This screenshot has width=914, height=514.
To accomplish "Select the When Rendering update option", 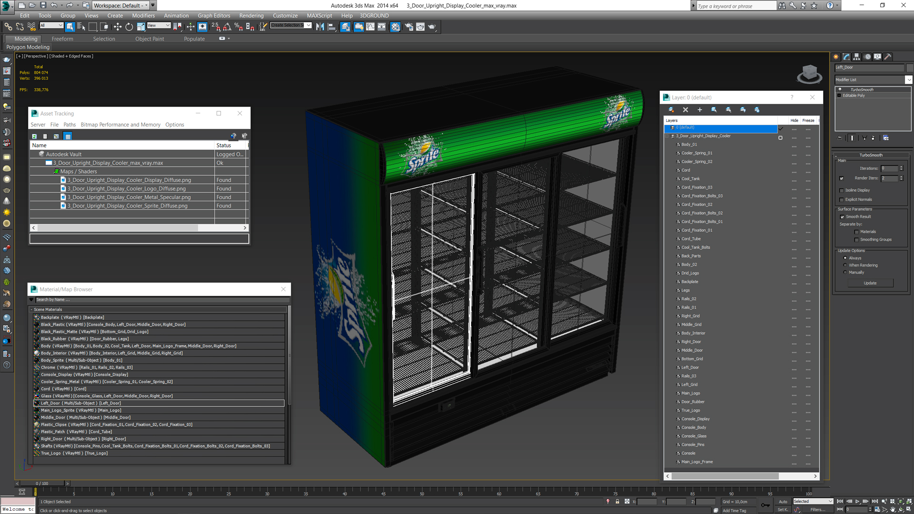I will [x=845, y=265].
